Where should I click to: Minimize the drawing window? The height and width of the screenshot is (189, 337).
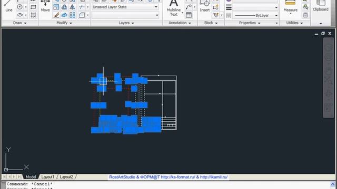coord(316,34)
